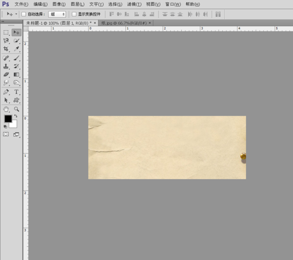Click Align Vertical Centers button

pyautogui.click(x=119, y=14)
